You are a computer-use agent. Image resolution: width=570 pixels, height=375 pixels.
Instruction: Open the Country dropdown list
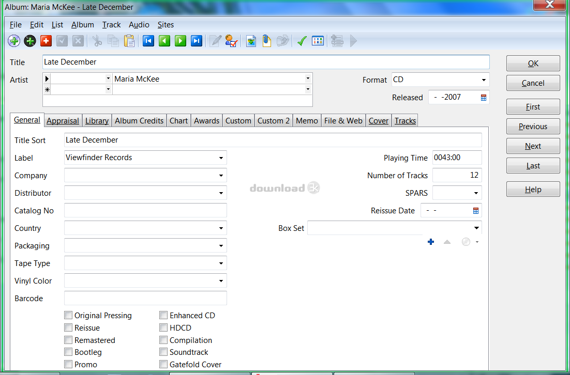point(221,228)
